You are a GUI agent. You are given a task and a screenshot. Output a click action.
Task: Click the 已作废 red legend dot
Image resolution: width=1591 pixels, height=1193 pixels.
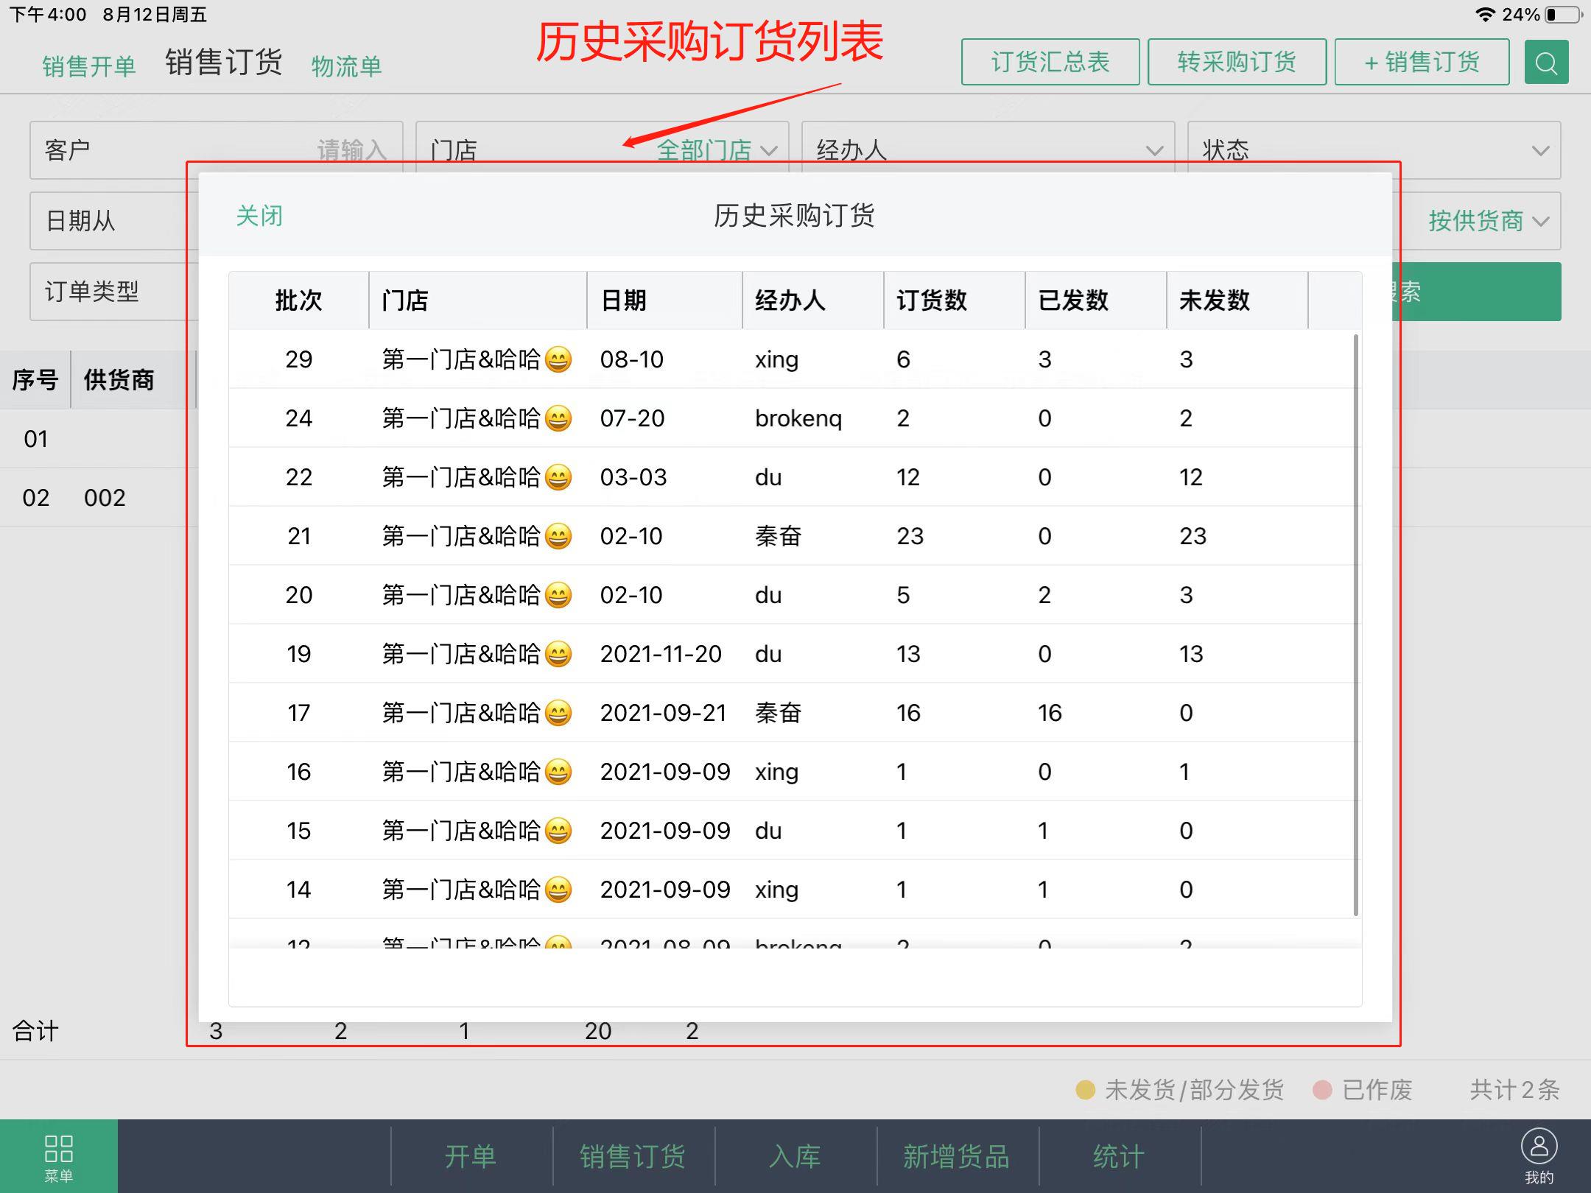(1322, 1090)
